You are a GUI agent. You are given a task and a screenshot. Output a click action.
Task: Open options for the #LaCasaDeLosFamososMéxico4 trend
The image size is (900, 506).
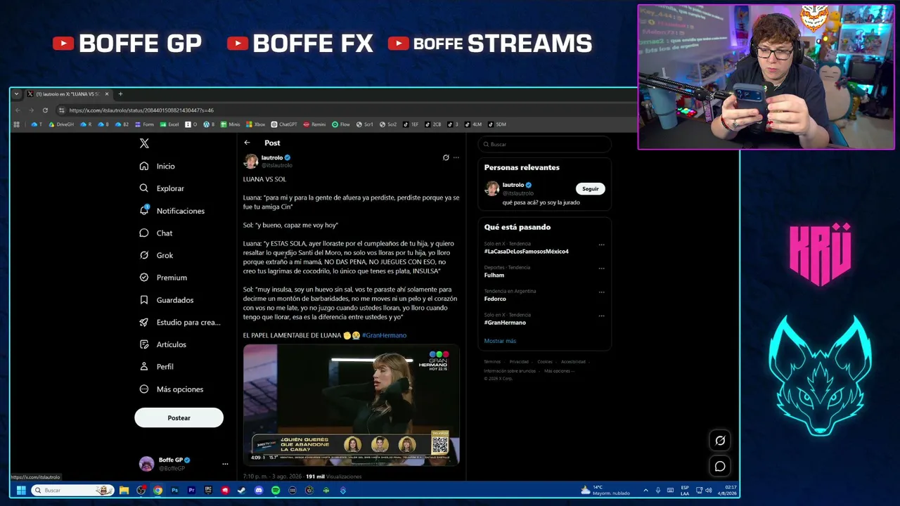click(601, 245)
